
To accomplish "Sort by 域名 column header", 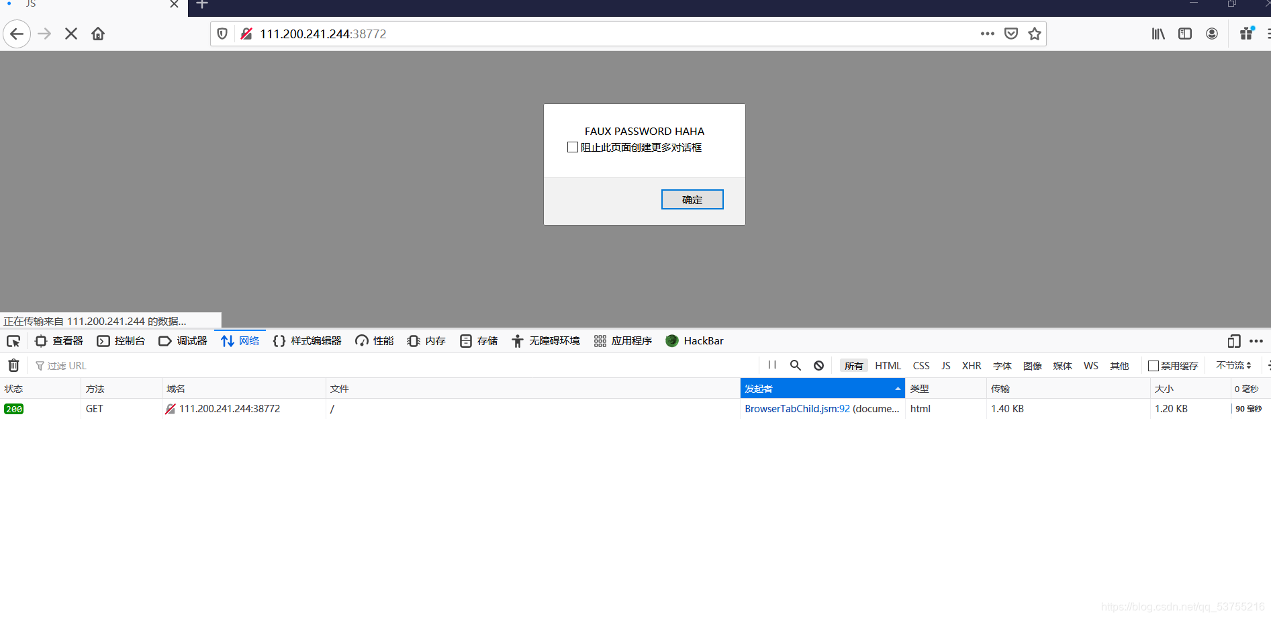I will [x=244, y=389].
